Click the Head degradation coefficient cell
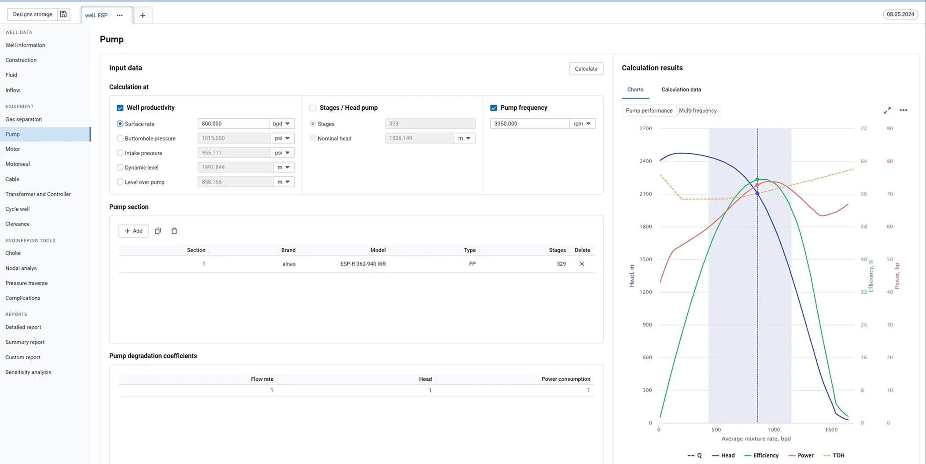The width and height of the screenshot is (926, 464). pos(357,390)
